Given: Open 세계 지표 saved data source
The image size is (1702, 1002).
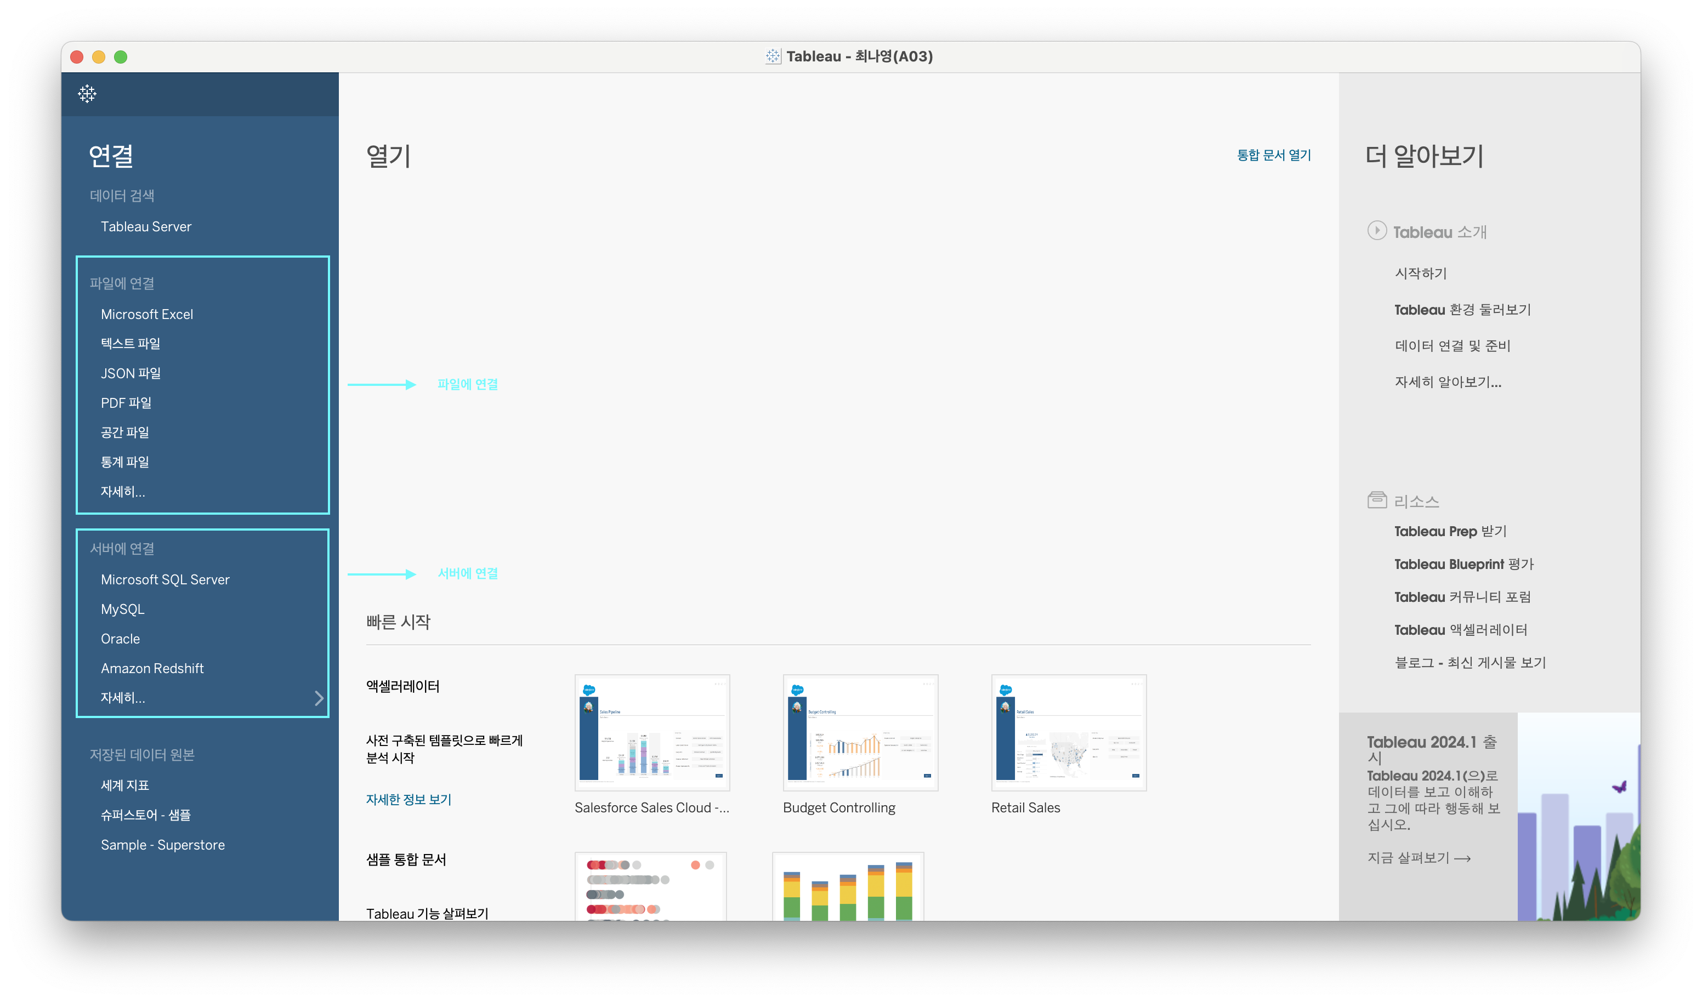Looking at the screenshot, I should pos(125,786).
